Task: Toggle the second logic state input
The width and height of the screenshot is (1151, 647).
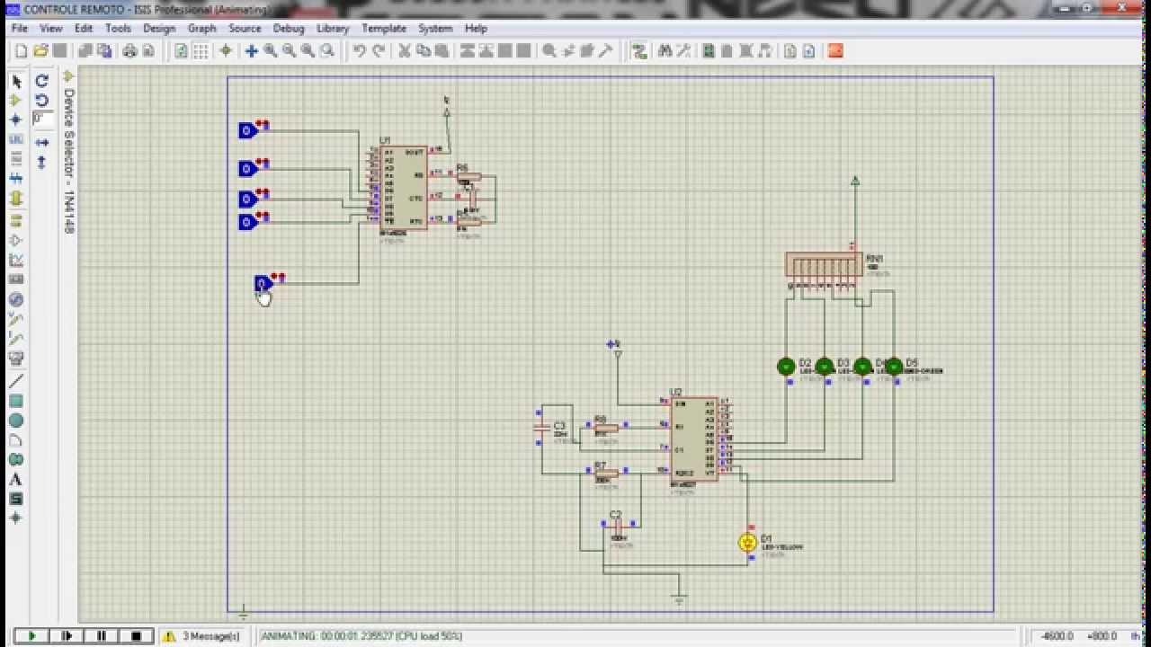Action: (247, 168)
